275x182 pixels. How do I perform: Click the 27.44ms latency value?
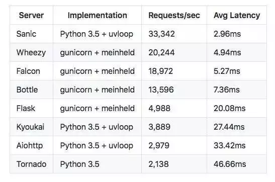click(229, 127)
